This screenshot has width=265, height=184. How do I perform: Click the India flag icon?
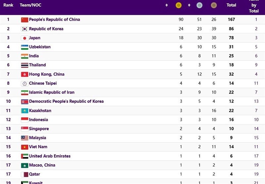click(25, 56)
